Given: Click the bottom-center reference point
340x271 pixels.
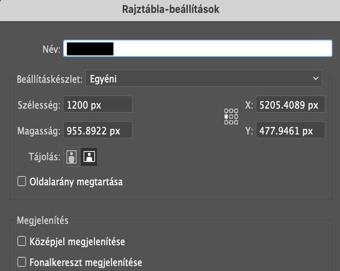Looking at the screenshot, I should [231, 122].
